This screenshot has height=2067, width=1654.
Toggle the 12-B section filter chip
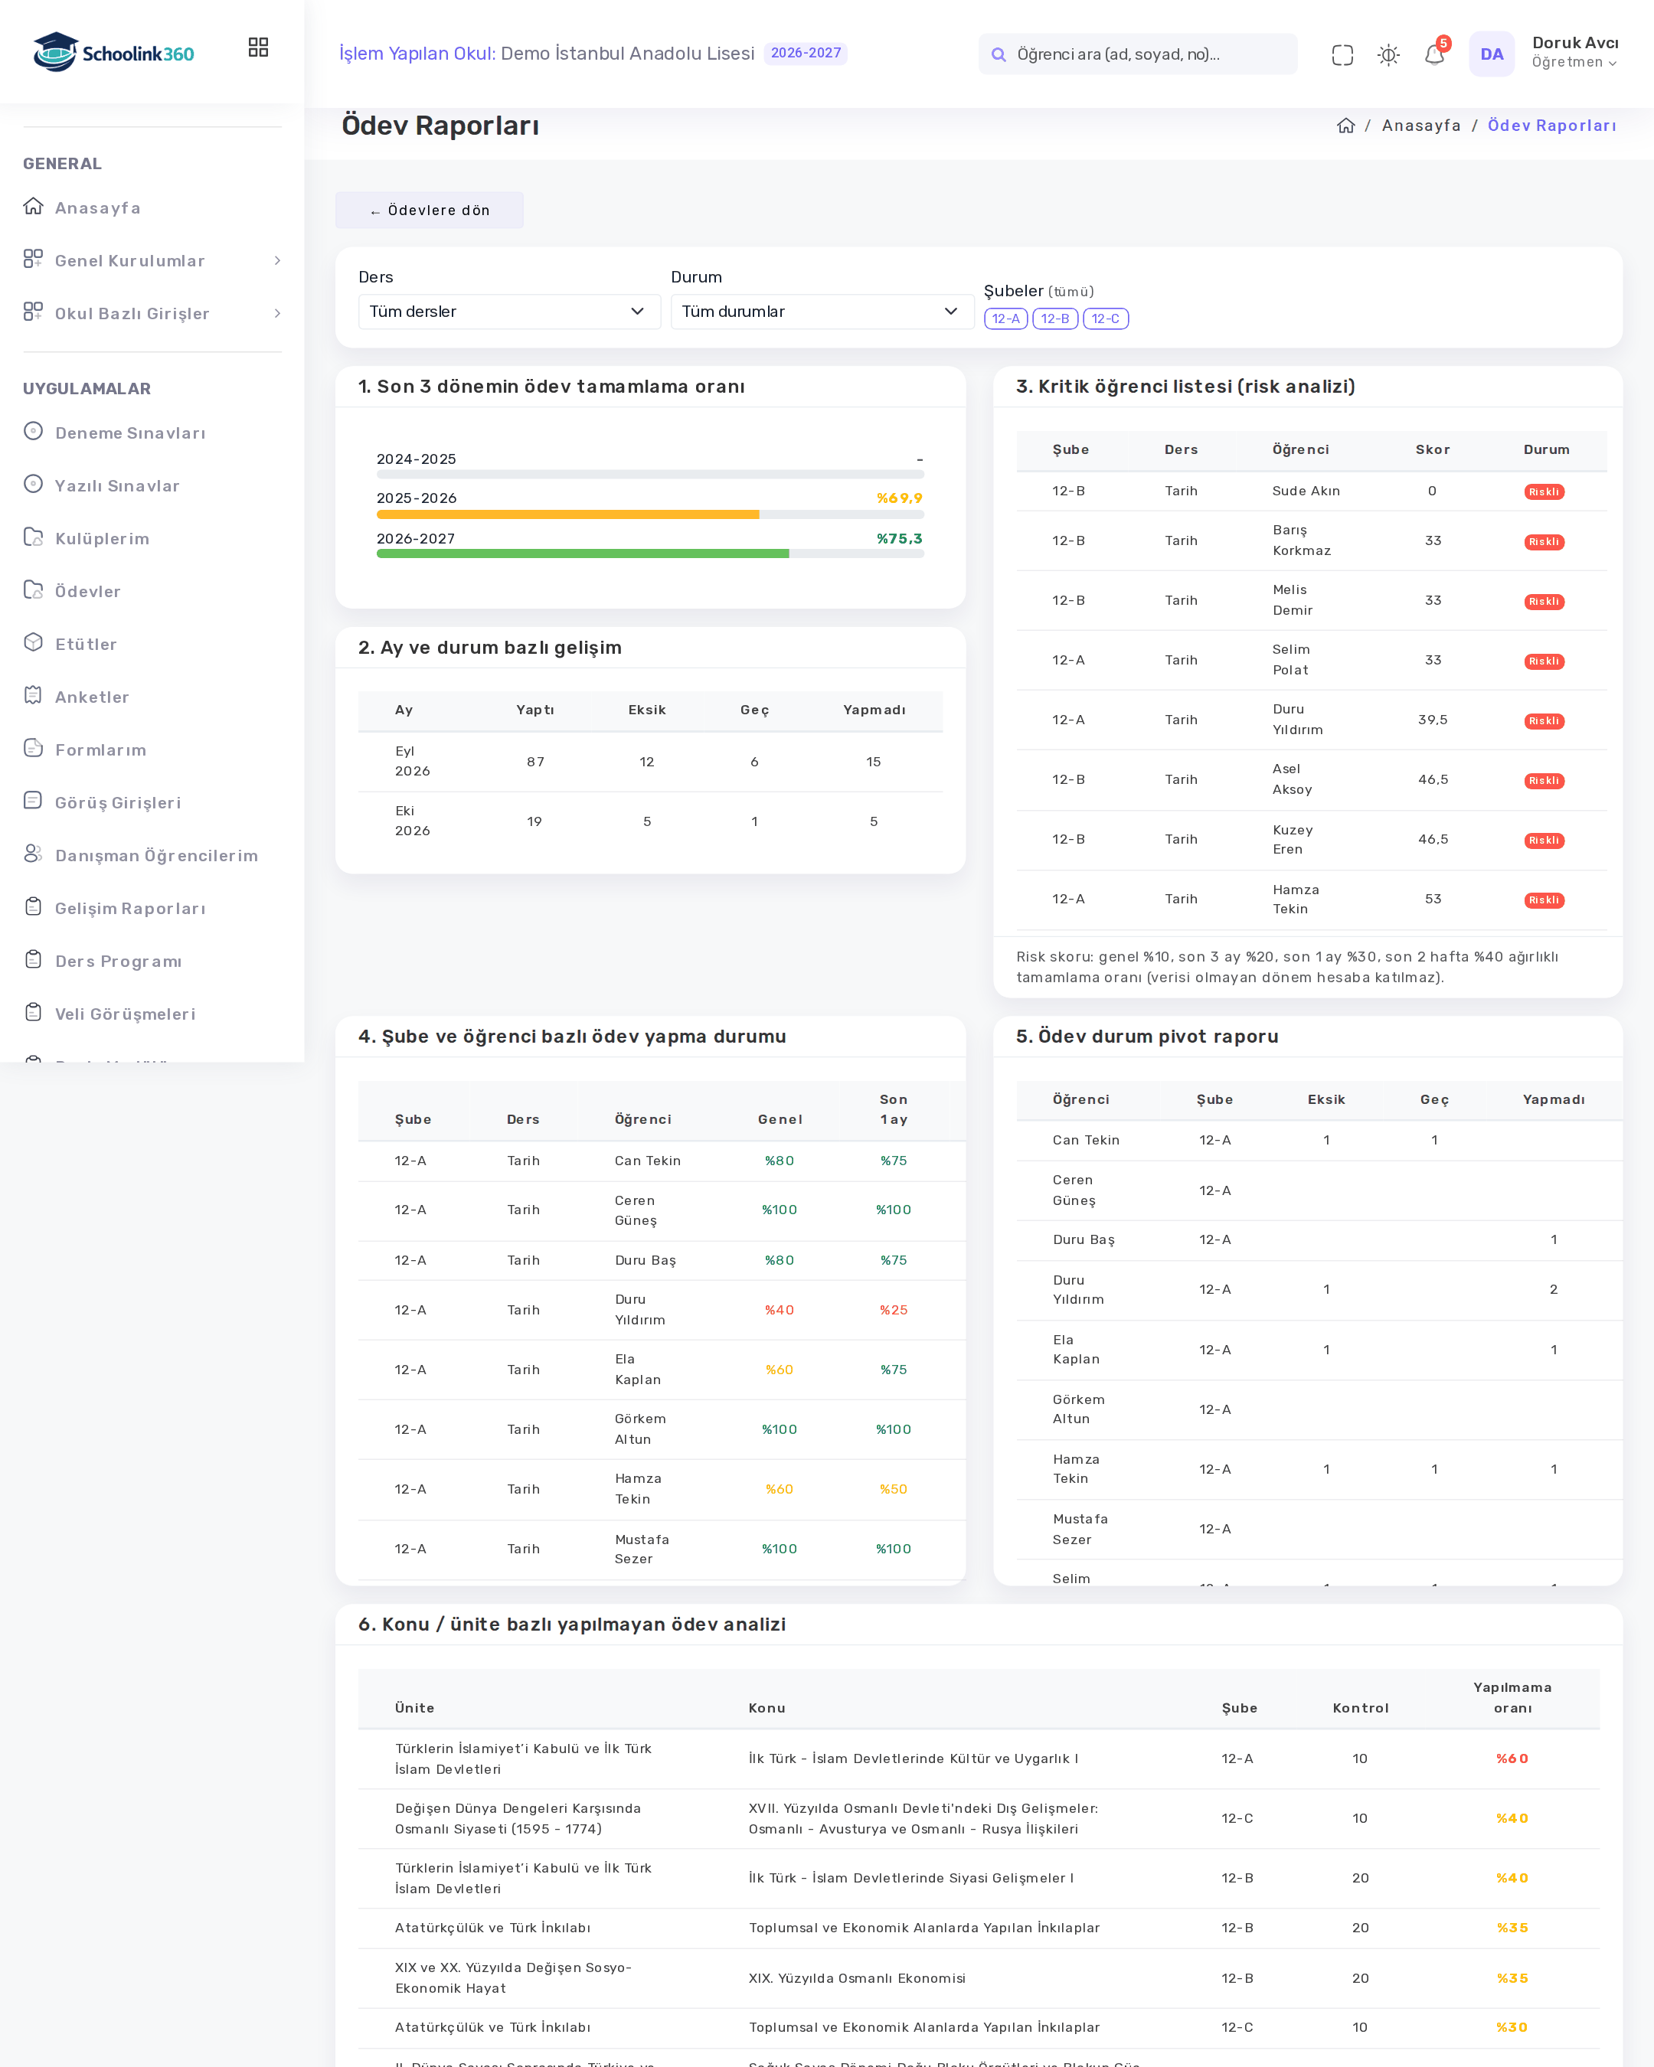1054,318
